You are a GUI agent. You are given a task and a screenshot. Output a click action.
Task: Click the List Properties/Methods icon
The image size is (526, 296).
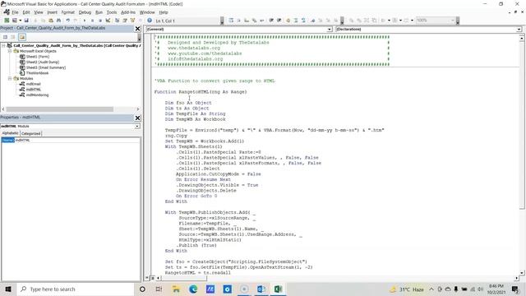(231, 21)
